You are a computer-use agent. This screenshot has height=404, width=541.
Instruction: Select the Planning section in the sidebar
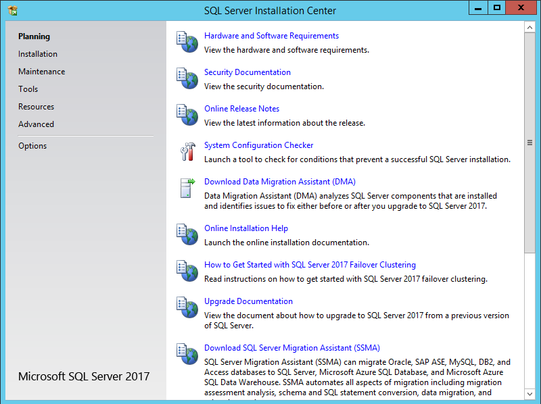click(34, 36)
